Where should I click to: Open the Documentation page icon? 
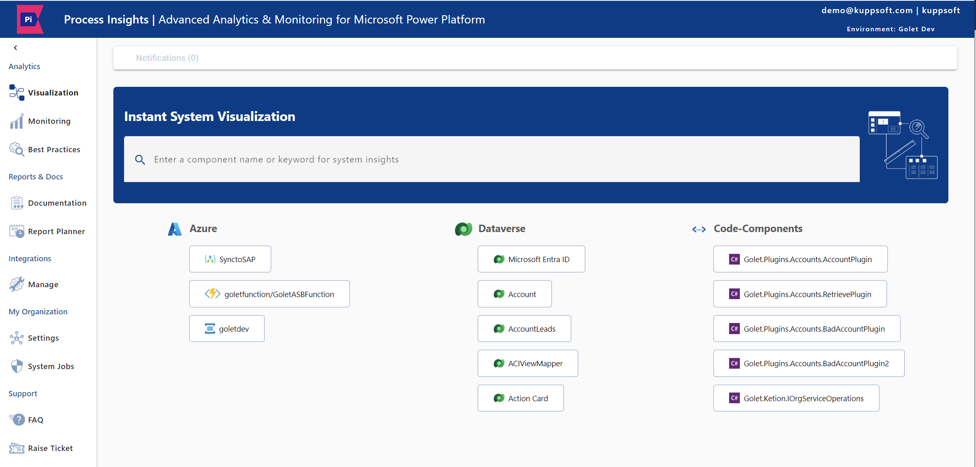16,203
